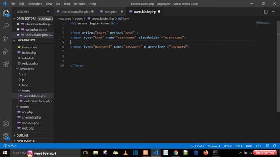Launch Chrome from the taskbar
The width and height of the screenshot is (280, 157).
(176, 153)
